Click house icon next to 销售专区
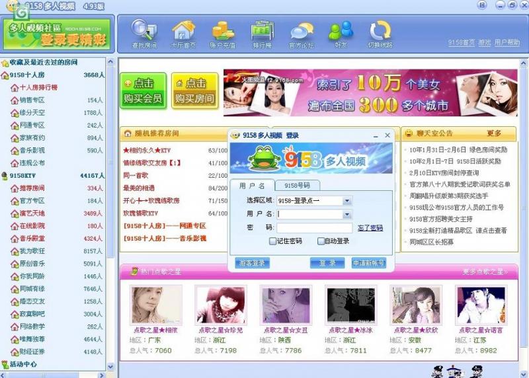This screenshot has height=378, width=529. [15, 100]
